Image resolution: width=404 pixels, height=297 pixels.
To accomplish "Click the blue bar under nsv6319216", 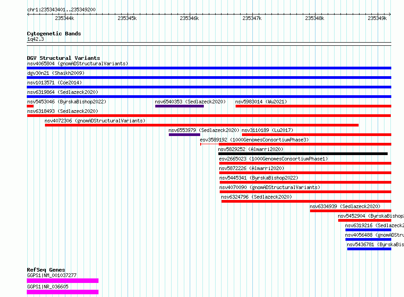I will click(x=368, y=230).
